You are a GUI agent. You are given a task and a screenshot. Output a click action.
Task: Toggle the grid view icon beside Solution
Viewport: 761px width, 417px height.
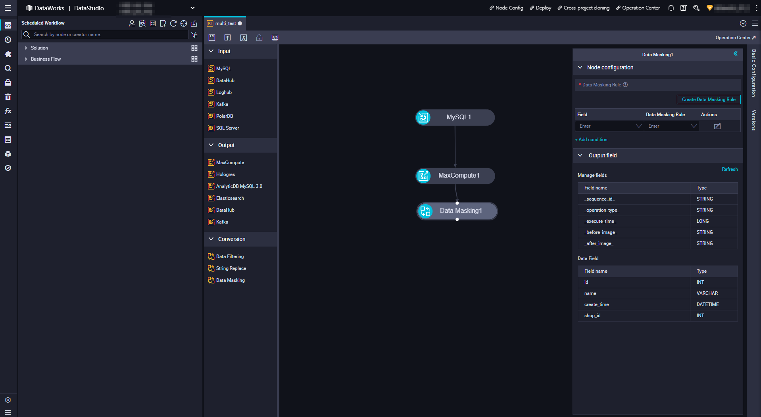click(194, 48)
